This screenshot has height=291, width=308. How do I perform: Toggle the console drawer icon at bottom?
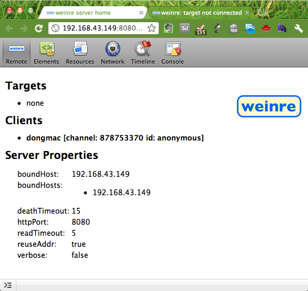tap(8, 285)
